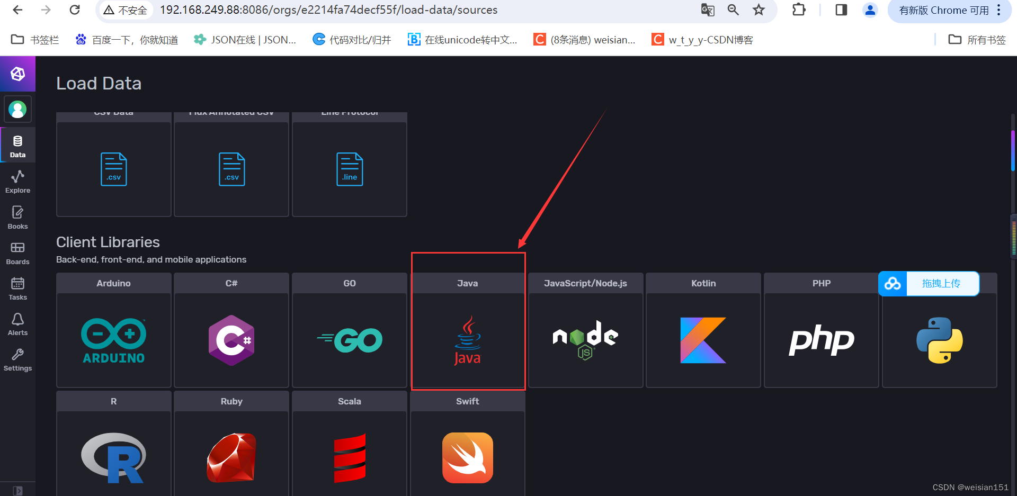
Task: Go back to the previous page
Action: [17, 10]
